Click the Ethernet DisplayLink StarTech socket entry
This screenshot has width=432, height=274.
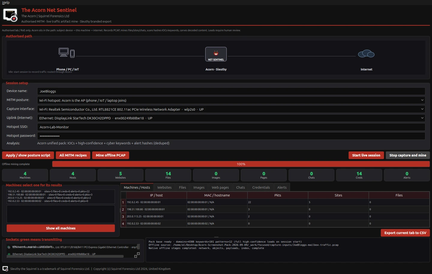(54, 254)
